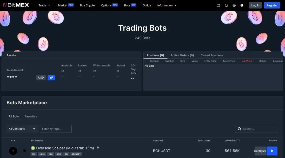Viewport: 285px width, 158px height.
Task: Open the Information dropdown menu
Action: point(167,5)
